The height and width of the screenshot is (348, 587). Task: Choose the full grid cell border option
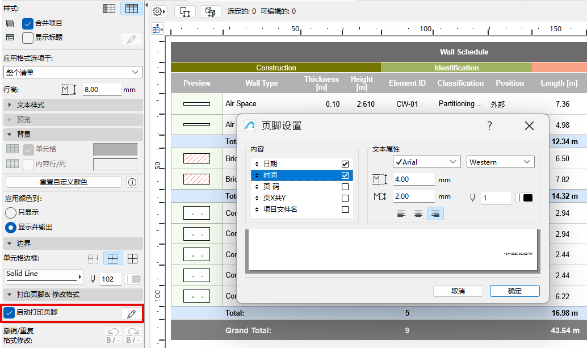click(132, 258)
